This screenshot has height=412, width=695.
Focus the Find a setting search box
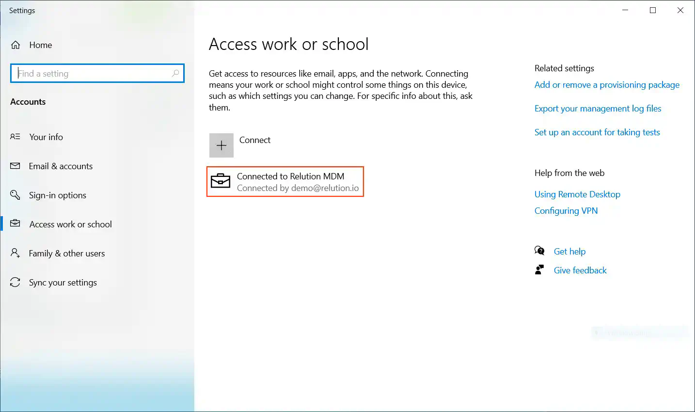92,73
